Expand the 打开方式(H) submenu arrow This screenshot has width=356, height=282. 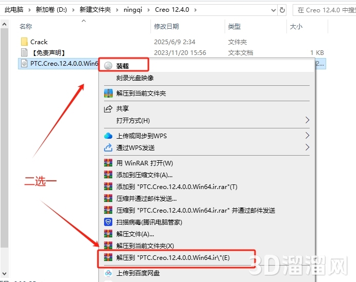point(307,120)
